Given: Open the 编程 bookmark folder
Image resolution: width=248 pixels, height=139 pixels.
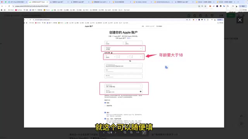Looking at the screenshot, I should tap(66, 10).
